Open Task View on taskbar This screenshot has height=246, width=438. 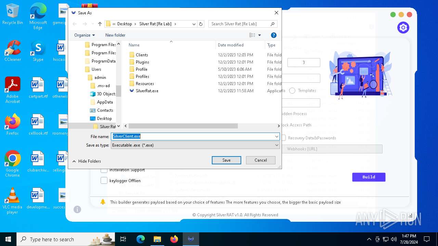pos(123,239)
